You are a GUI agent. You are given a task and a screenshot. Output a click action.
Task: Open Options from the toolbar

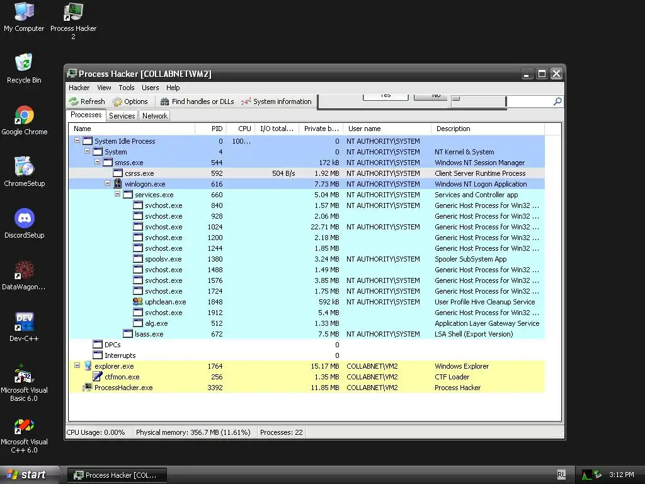tap(130, 101)
